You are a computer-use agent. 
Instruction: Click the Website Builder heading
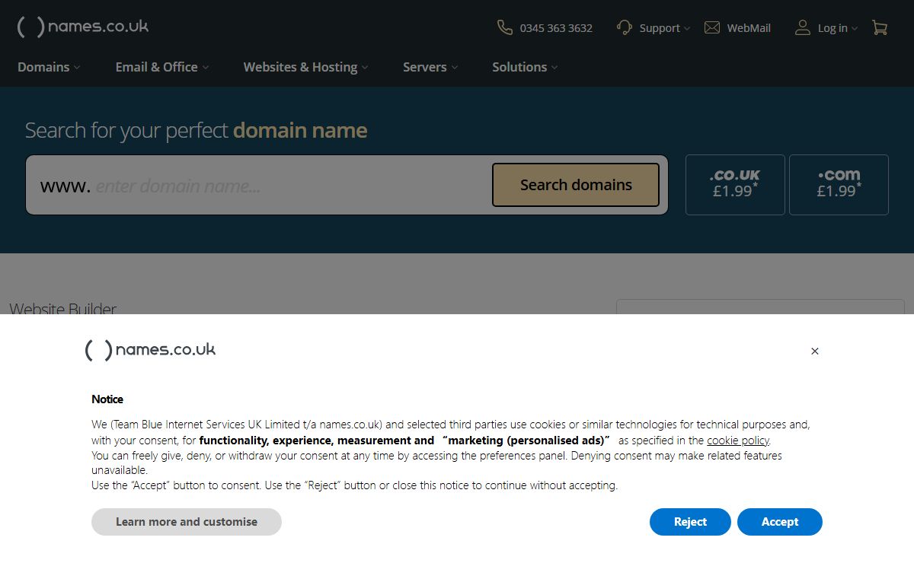tap(63, 308)
